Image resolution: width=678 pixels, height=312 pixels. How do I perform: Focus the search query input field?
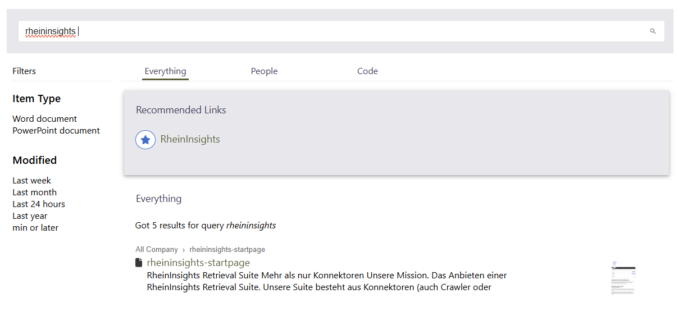point(341,31)
